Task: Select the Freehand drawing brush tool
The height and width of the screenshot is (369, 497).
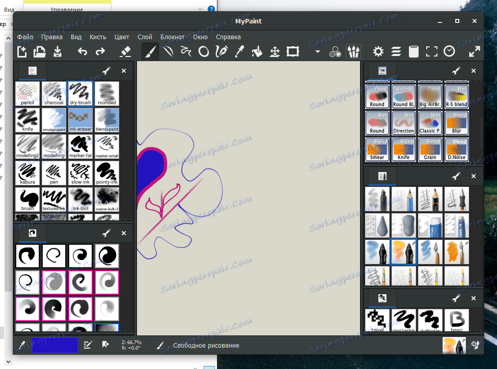Action: [149, 51]
